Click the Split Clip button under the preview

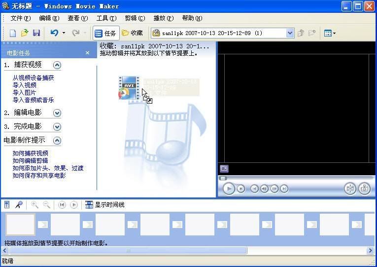pyautogui.click(x=350, y=189)
